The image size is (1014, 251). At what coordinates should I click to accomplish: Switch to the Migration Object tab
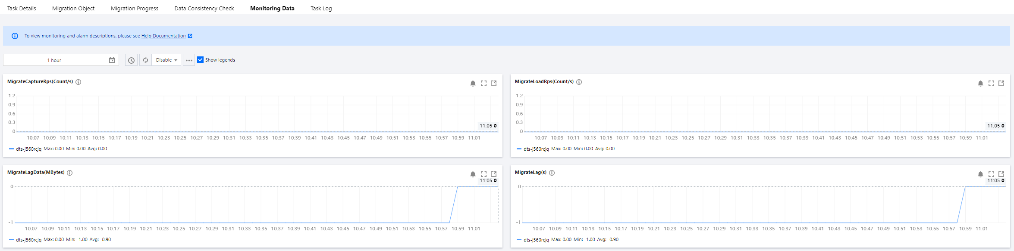[73, 8]
